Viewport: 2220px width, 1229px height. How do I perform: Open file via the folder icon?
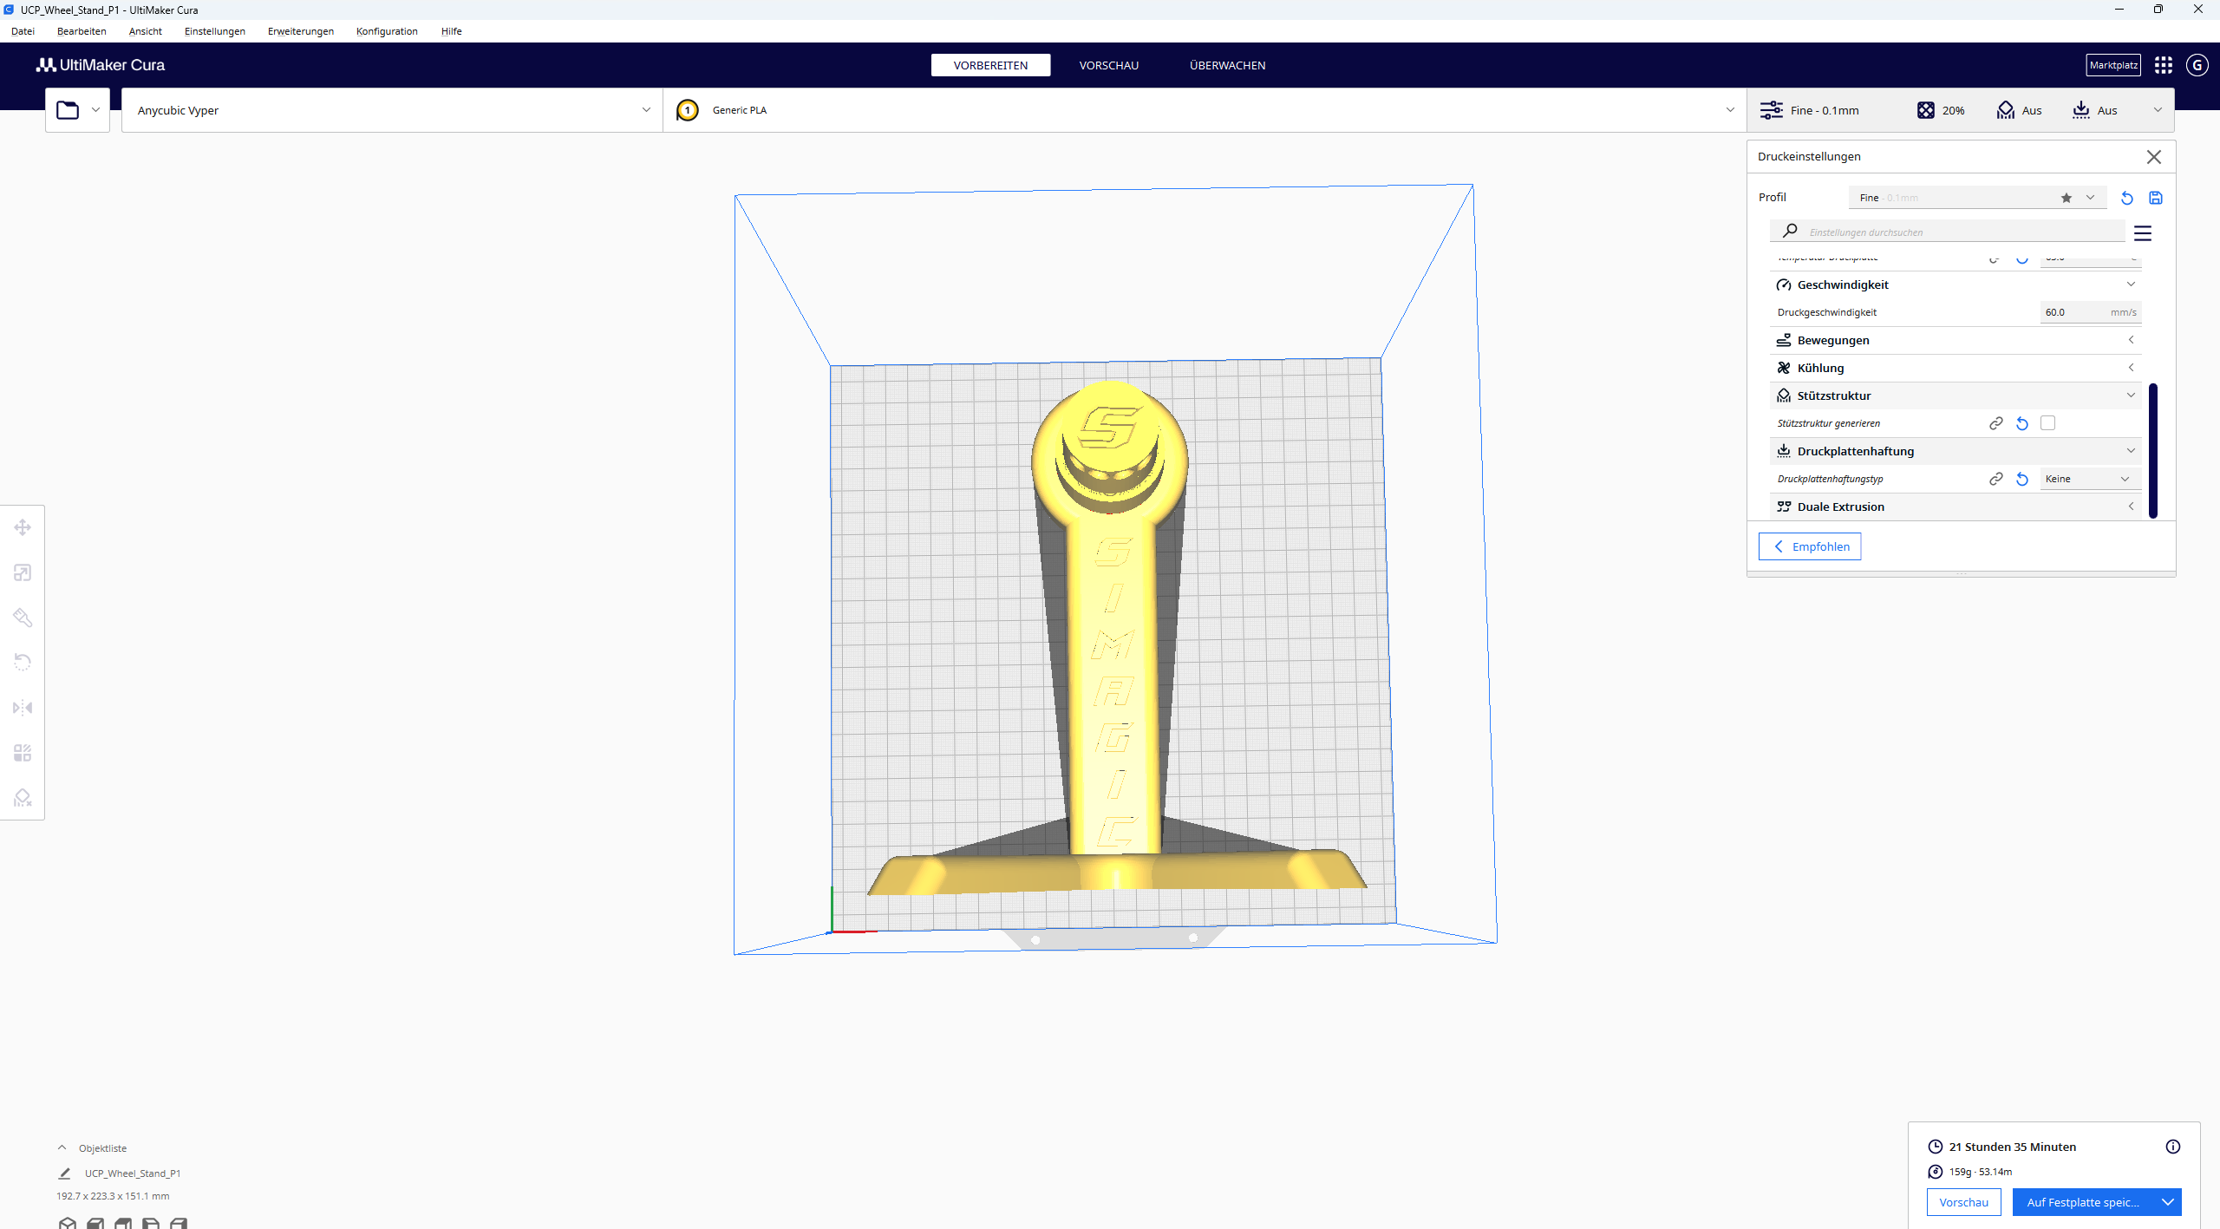pyautogui.click(x=68, y=110)
